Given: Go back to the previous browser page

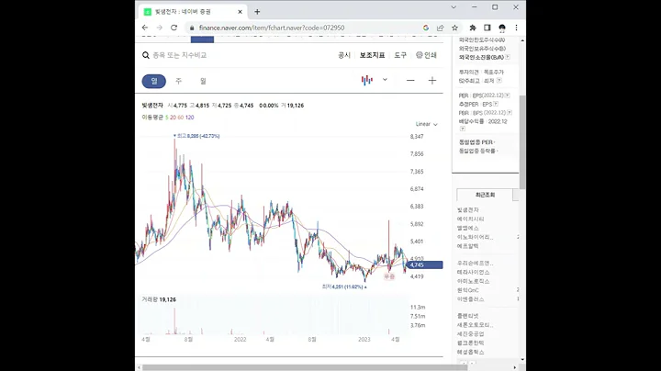Looking at the screenshot, I should [x=145, y=28].
